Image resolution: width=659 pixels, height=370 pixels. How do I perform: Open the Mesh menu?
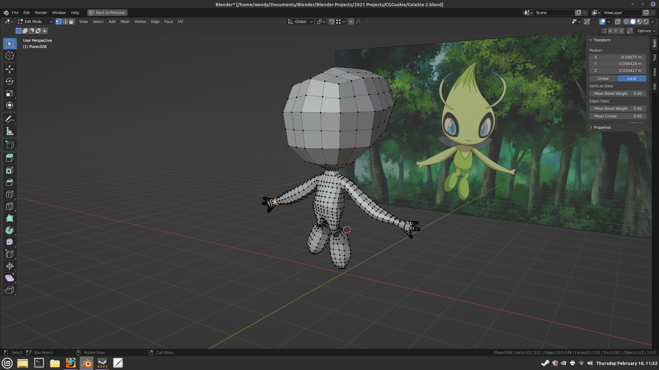point(125,22)
